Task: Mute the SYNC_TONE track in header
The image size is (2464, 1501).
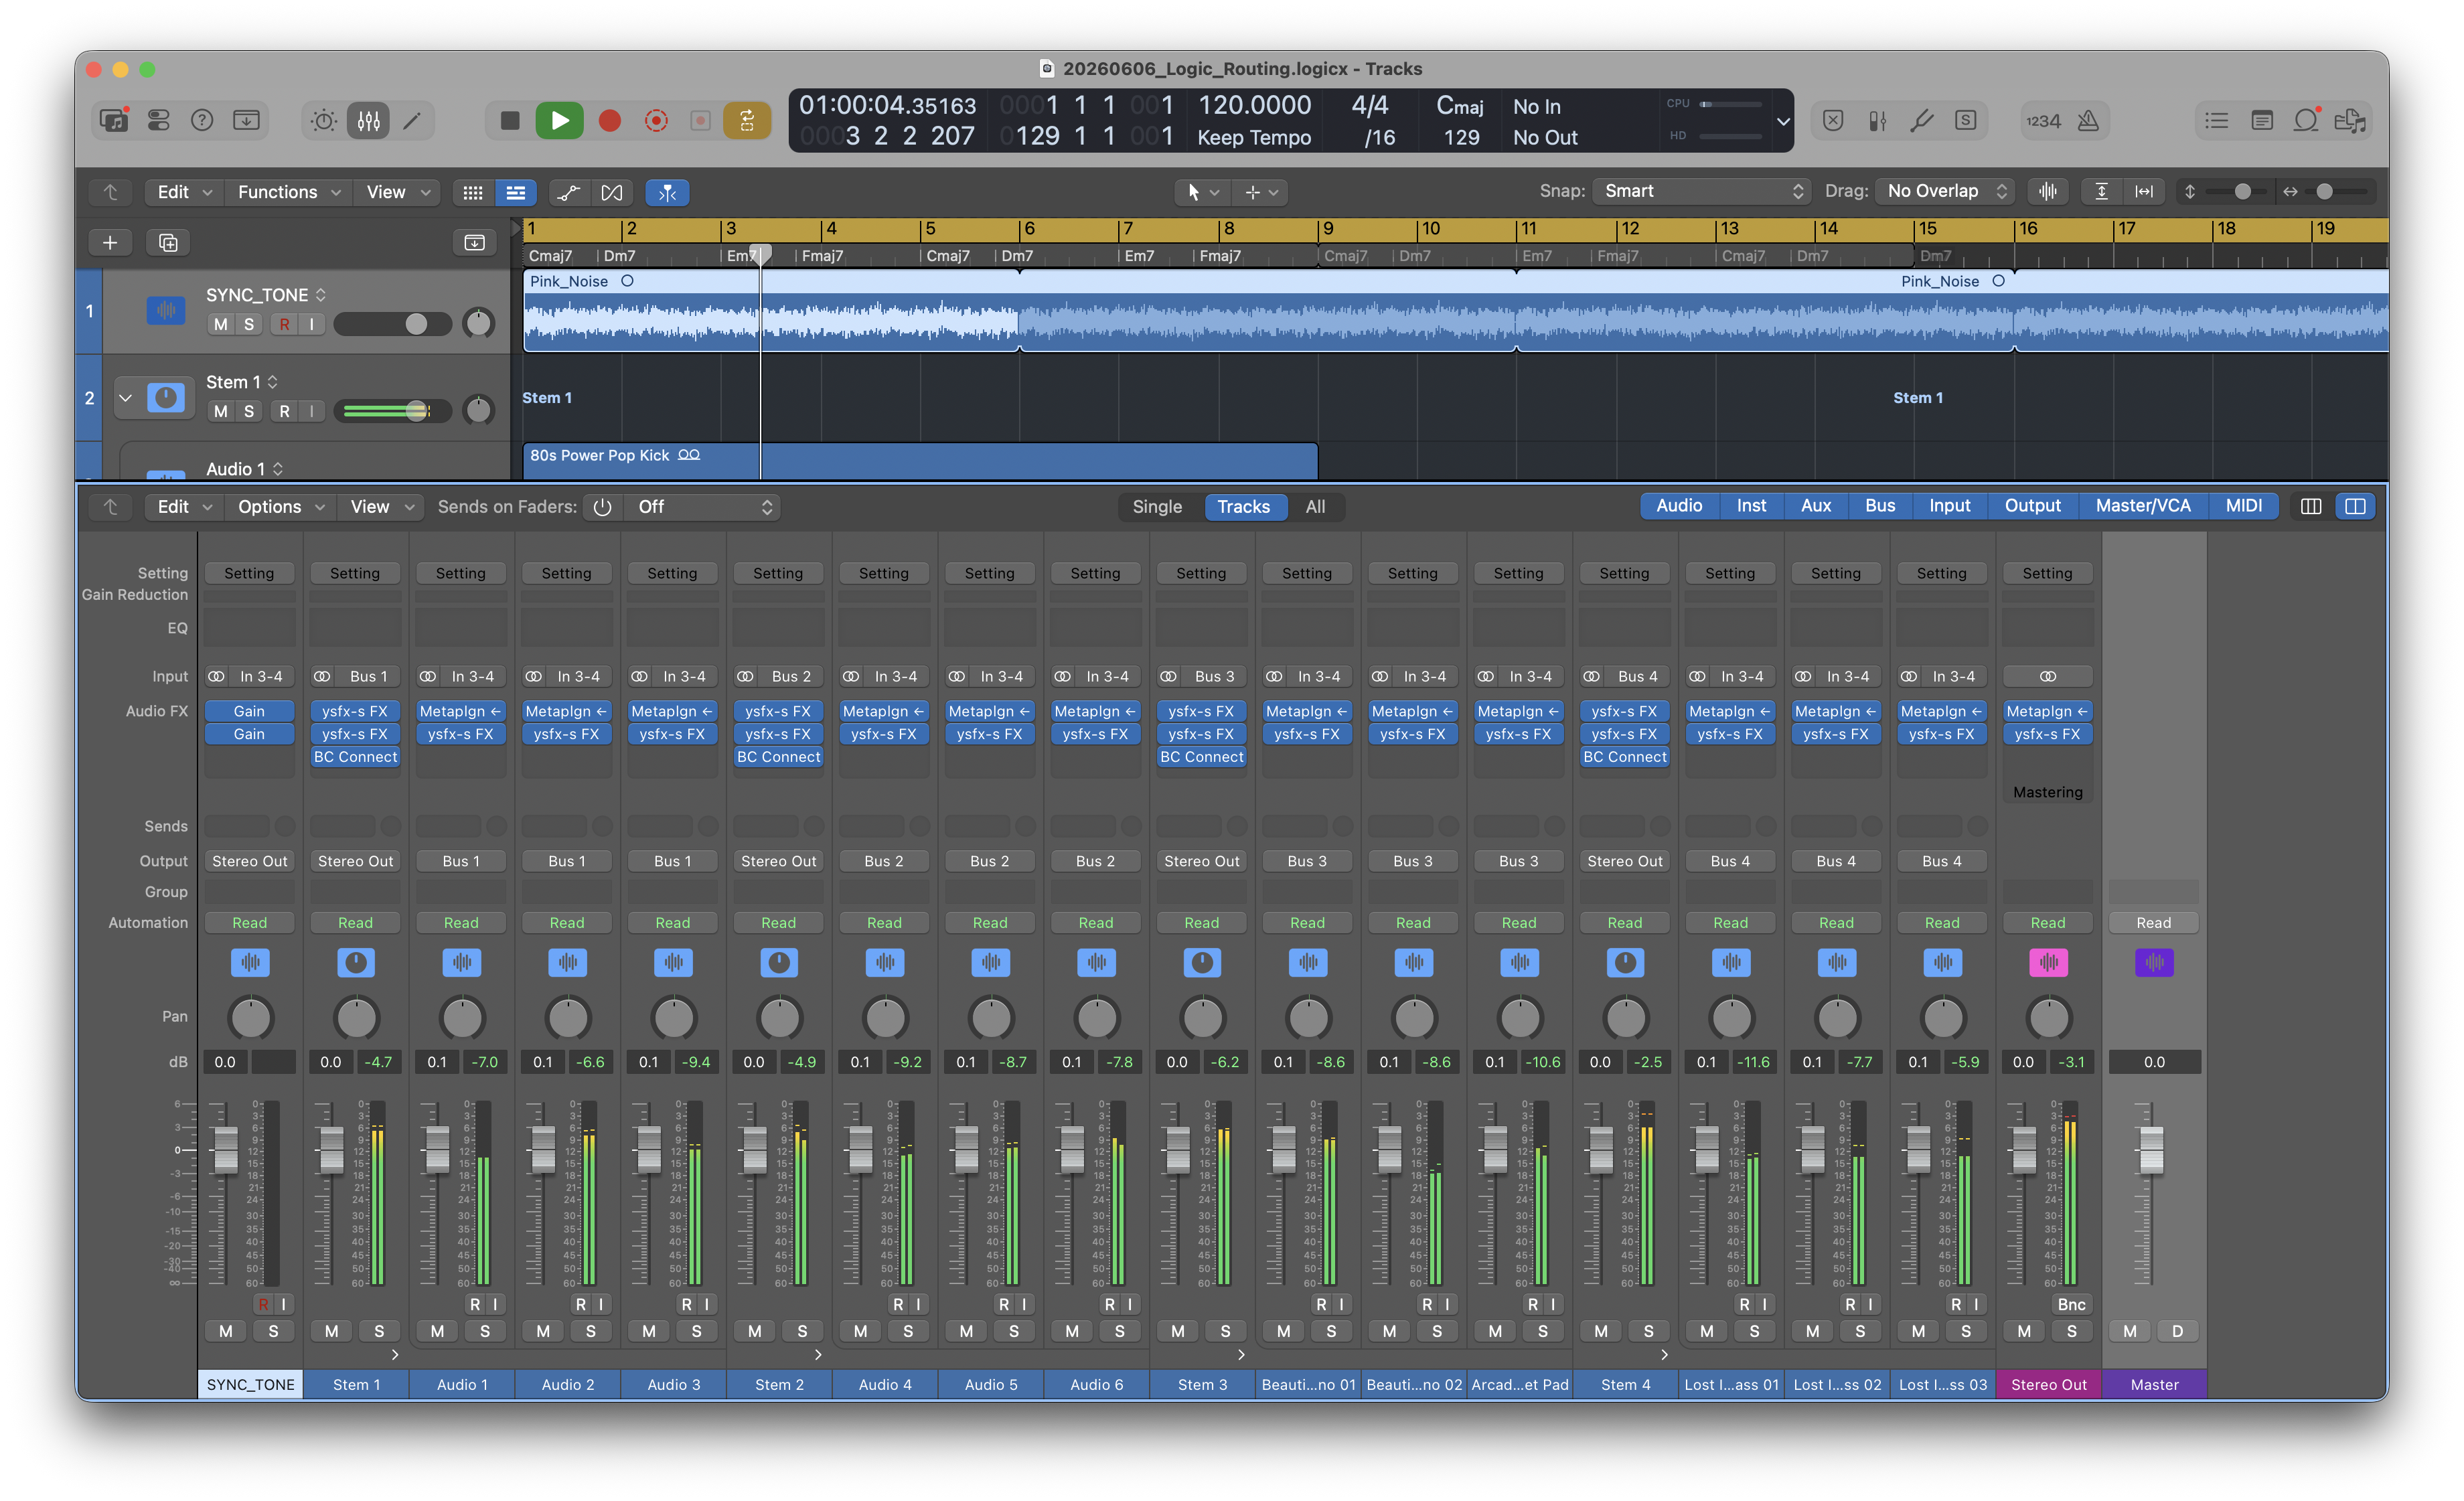Action: click(x=221, y=324)
